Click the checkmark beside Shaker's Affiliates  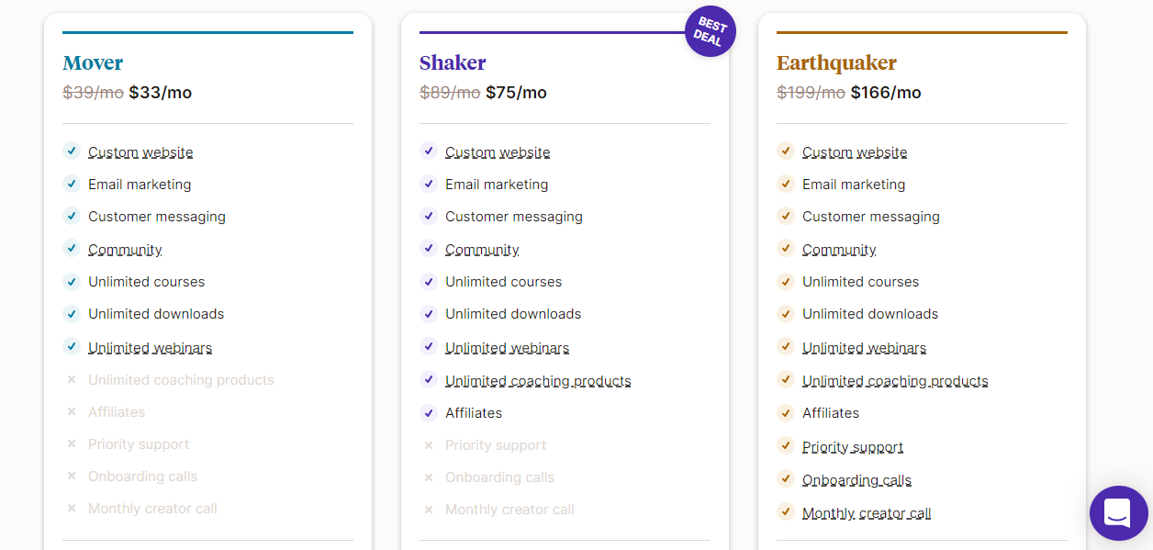click(429, 412)
